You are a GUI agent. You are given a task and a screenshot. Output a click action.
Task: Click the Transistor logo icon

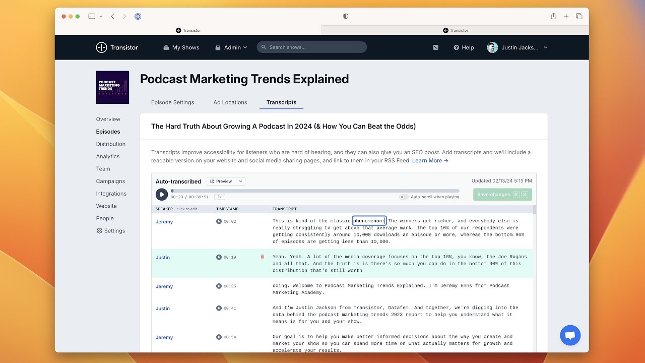click(101, 47)
